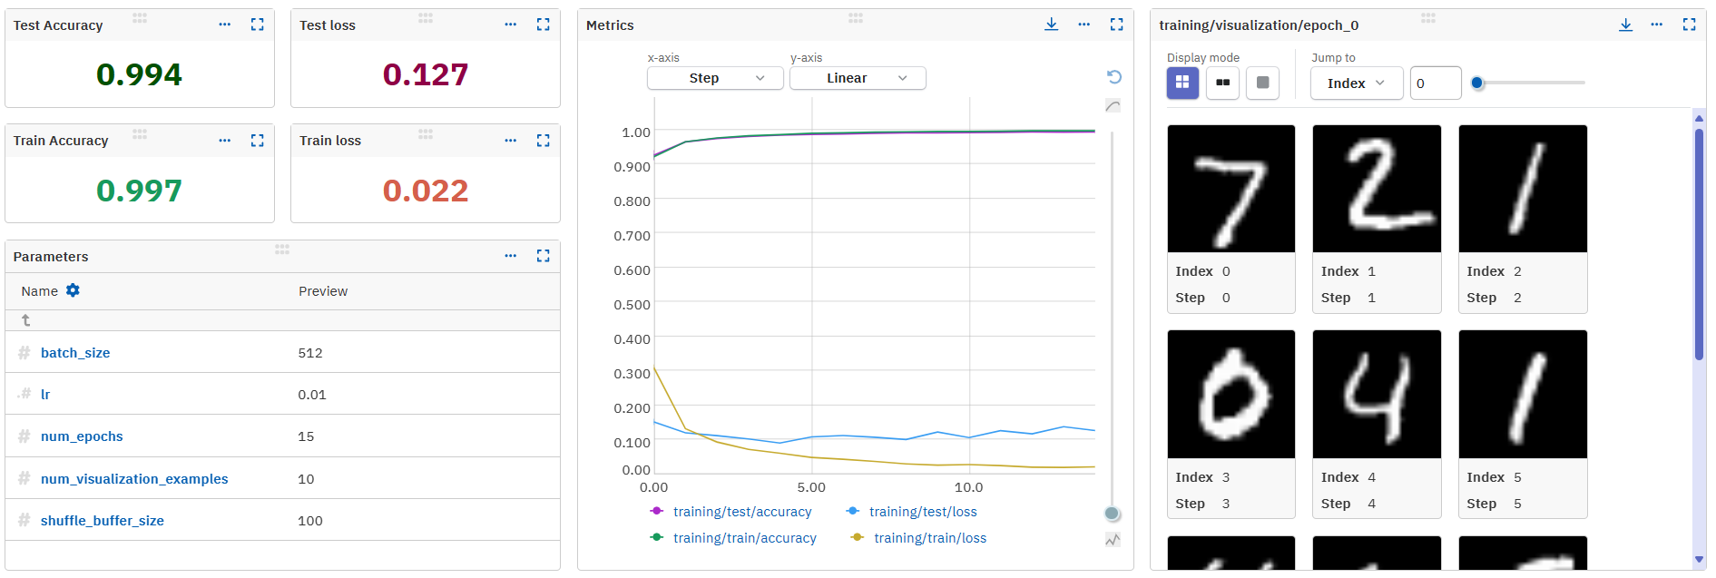Open the digit 4 image at Index 4

[1377, 395]
